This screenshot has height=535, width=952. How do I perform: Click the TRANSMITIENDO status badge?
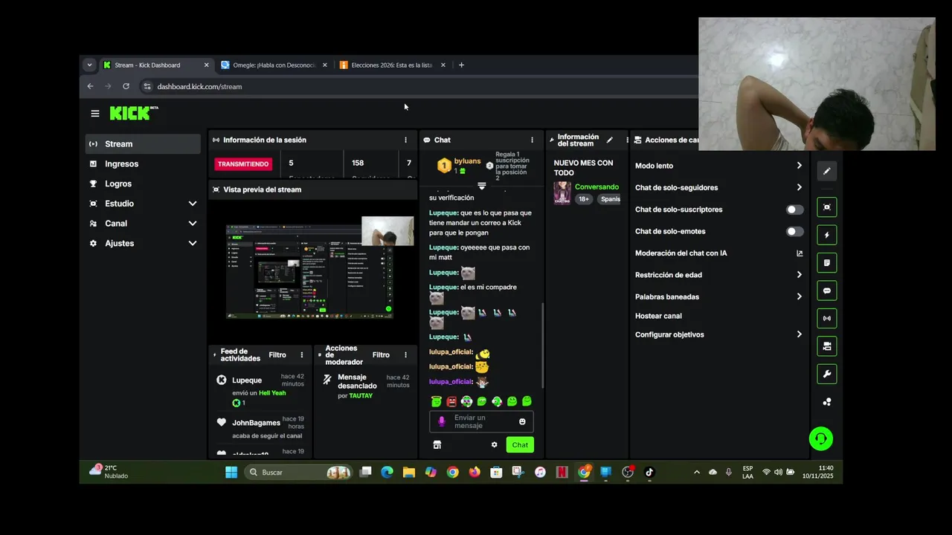point(243,164)
